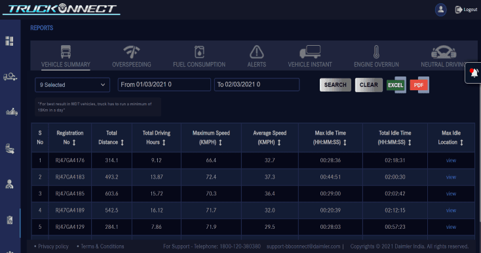
Task: Select registration cell RJ47GA4129
Action: pos(70,227)
